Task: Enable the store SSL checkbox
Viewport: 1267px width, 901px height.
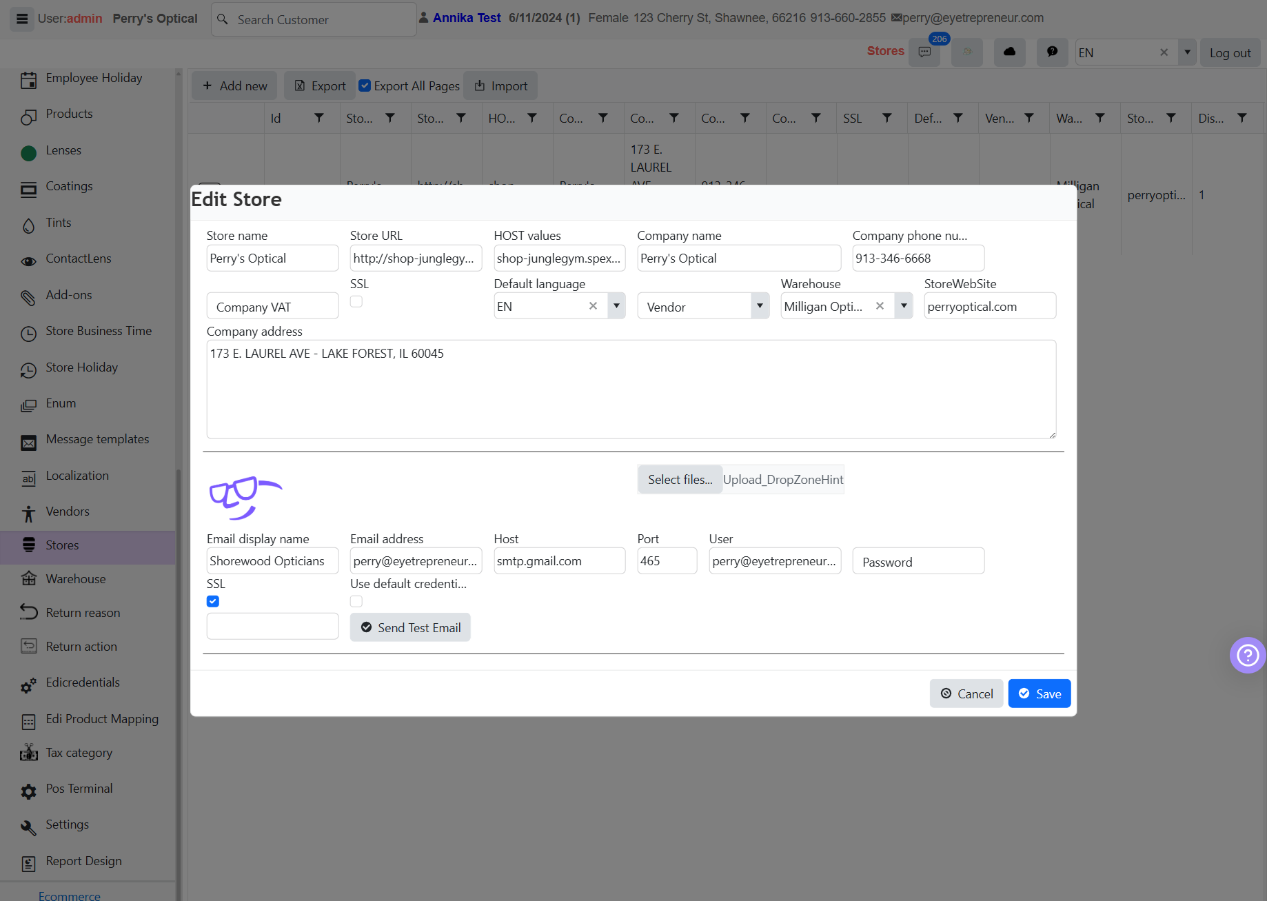Action: coord(356,301)
